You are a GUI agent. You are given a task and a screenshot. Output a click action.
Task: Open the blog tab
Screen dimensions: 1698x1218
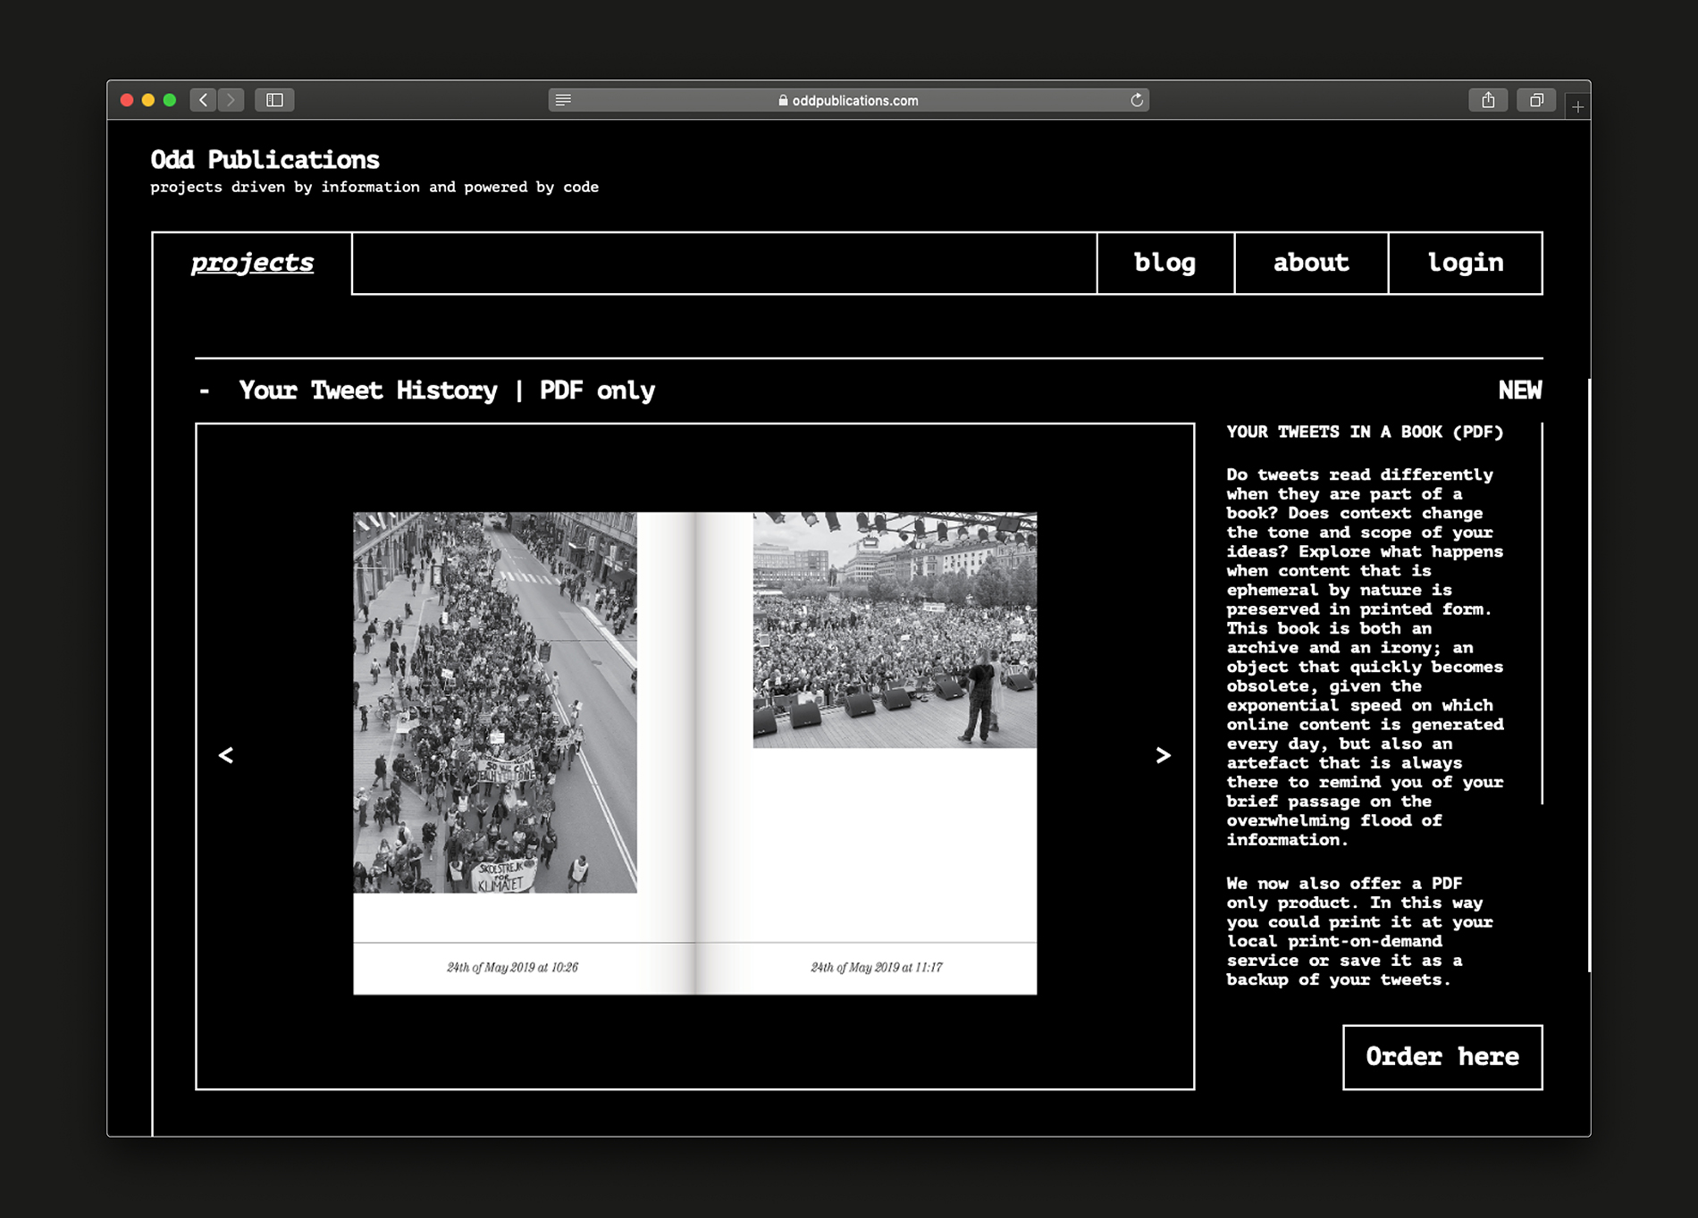[1165, 263]
